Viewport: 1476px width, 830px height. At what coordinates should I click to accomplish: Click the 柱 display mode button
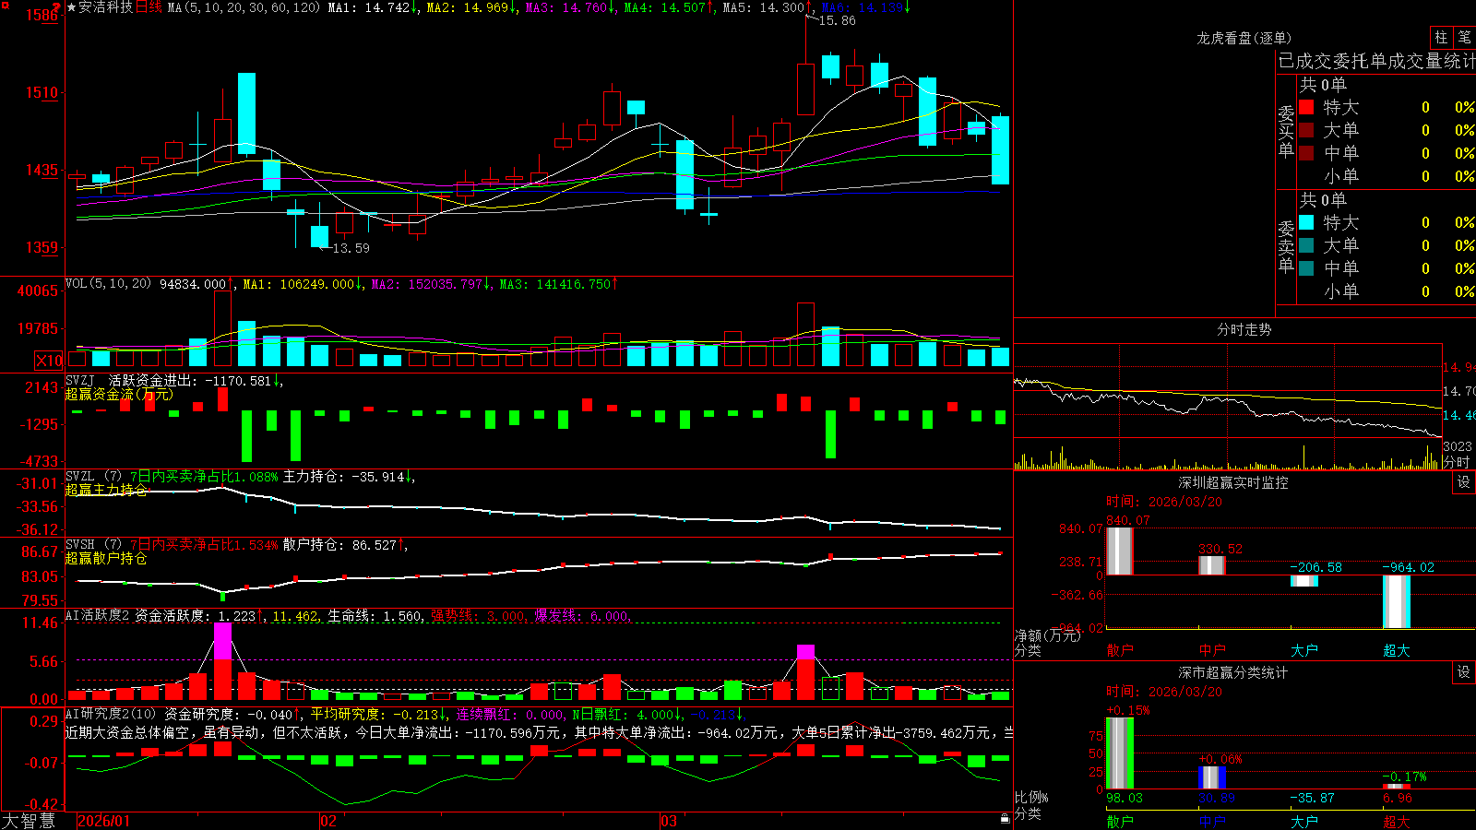1441,37
